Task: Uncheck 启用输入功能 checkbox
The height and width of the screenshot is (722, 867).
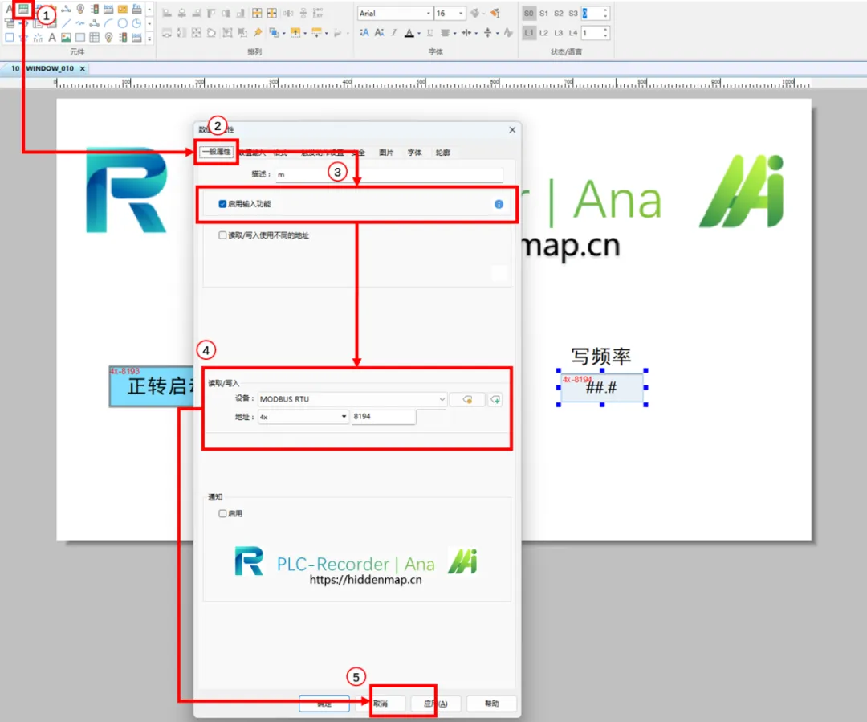Action: point(222,204)
